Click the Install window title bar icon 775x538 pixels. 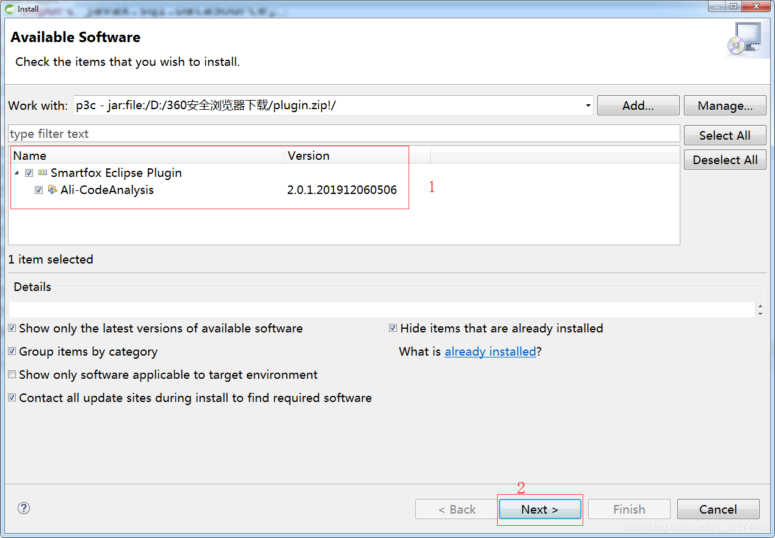pos(9,9)
